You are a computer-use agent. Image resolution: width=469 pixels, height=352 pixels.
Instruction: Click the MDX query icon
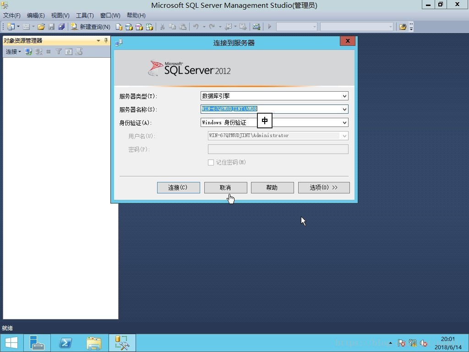(x=129, y=27)
